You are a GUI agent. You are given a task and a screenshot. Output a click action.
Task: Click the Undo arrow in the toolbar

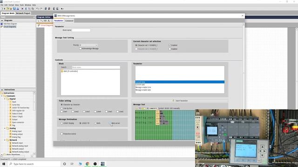coord(37,9)
